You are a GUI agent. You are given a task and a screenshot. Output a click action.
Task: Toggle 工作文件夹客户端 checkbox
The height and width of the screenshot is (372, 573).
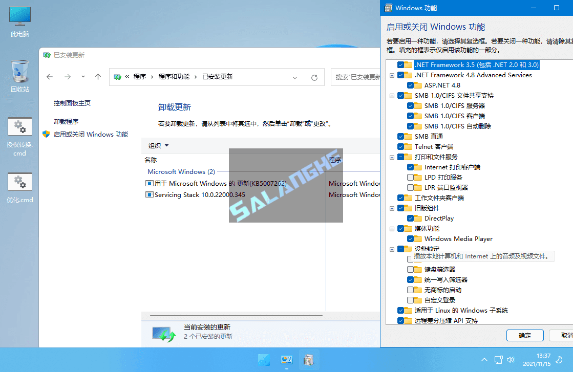coord(400,198)
